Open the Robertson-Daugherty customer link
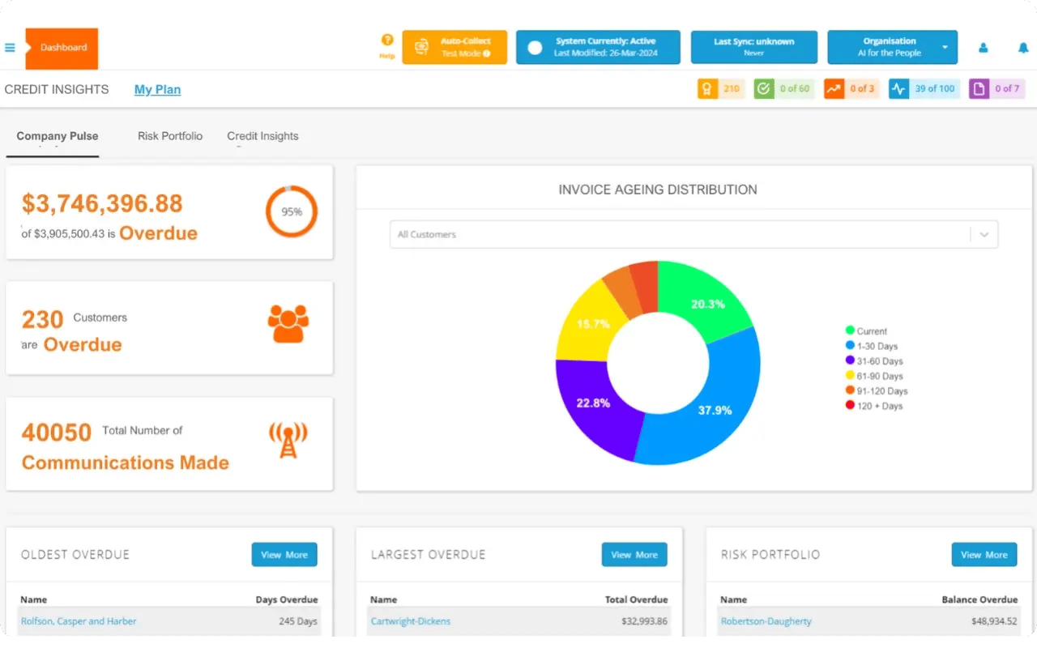The width and height of the screenshot is (1037, 648). point(766,621)
